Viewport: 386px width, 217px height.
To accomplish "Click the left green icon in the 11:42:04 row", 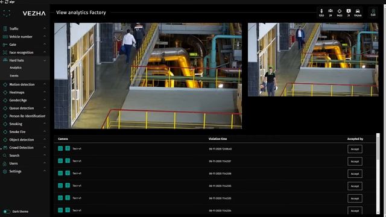I will (x=60, y=210).
